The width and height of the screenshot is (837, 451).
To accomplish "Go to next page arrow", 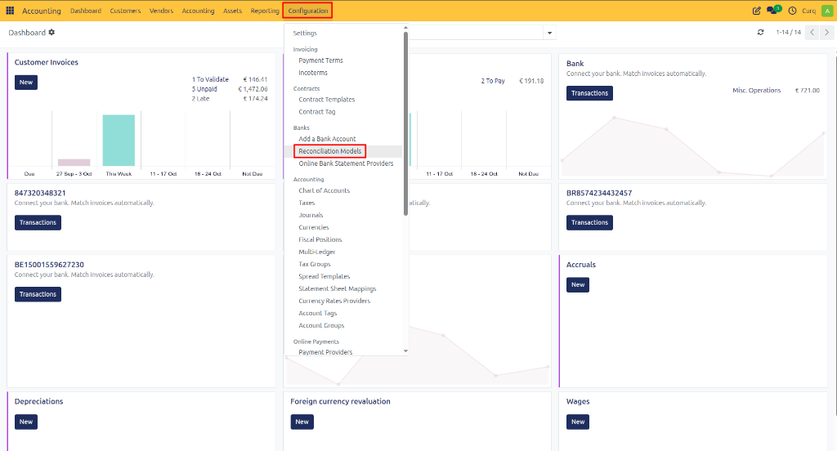I will tap(827, 33).
